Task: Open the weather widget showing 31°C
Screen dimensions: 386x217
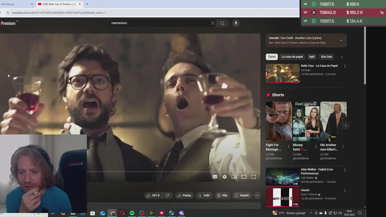Action: [x=289, y=213]
